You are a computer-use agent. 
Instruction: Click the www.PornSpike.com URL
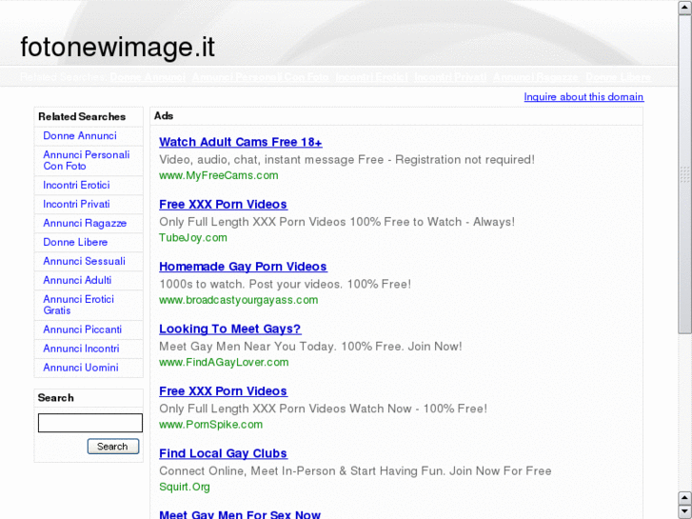210,425
